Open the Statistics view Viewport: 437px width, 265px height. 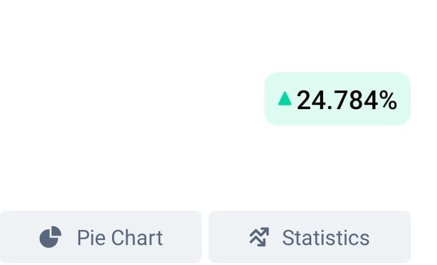309,237
